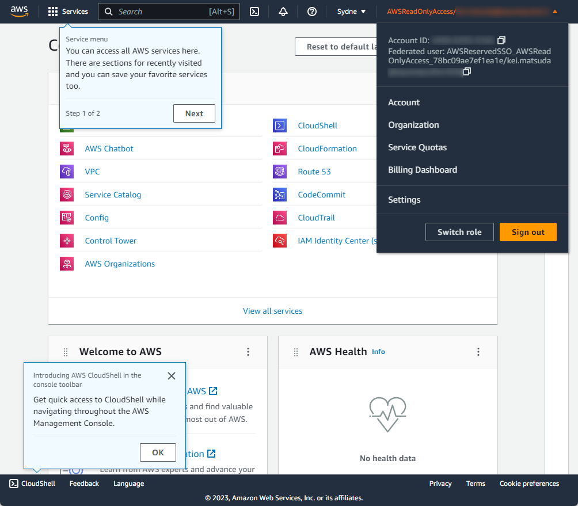Open the CloudFormation link
Screen dimensions: 578x506
[x=328, y=149]
